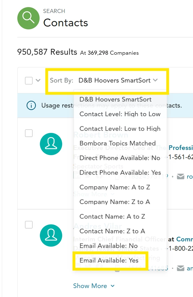Sort by Contact Name: A to Z
This screenshot has height=297, width=193.
coord(120,216)
